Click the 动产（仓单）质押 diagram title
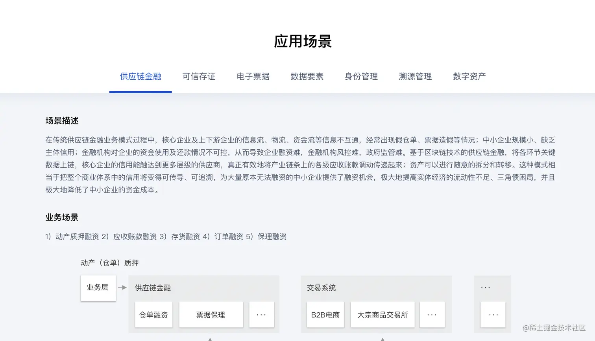Screen dimensions: 595x341 point(110,263)
